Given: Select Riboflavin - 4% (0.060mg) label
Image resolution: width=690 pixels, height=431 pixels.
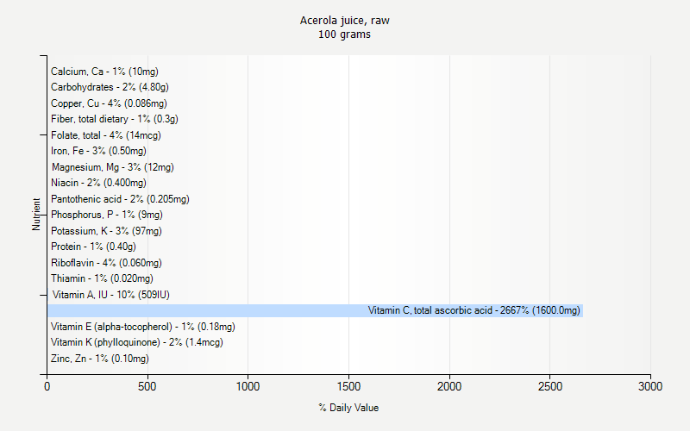Looking at the screenshot, I should [x=106, y=263].
